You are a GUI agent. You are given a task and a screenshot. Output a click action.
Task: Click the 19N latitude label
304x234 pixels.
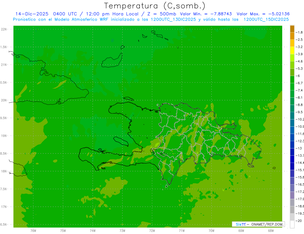coord(4,136)
